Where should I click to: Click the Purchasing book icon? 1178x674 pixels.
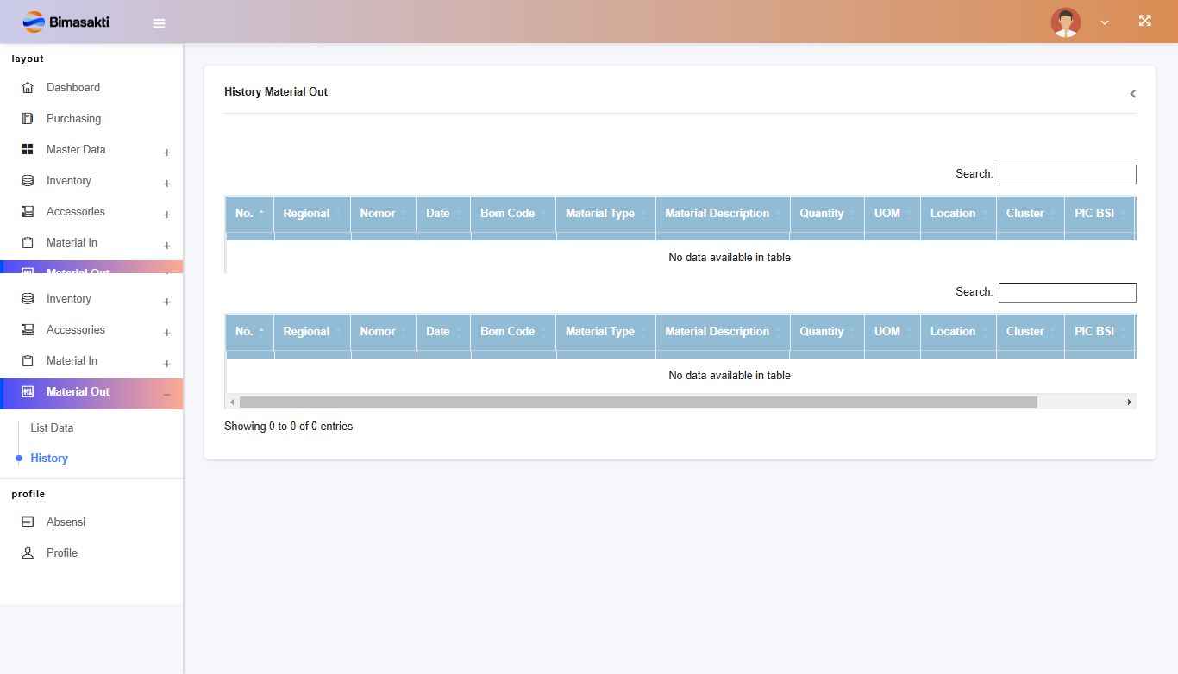click(x=28, y=119)
